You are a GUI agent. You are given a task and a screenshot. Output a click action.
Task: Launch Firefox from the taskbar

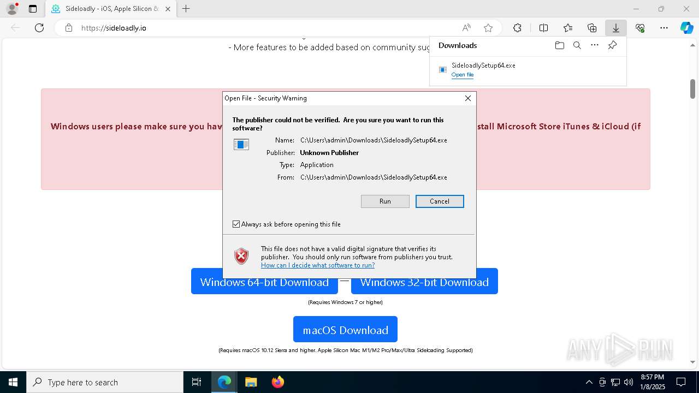click(x=277, y=382)
